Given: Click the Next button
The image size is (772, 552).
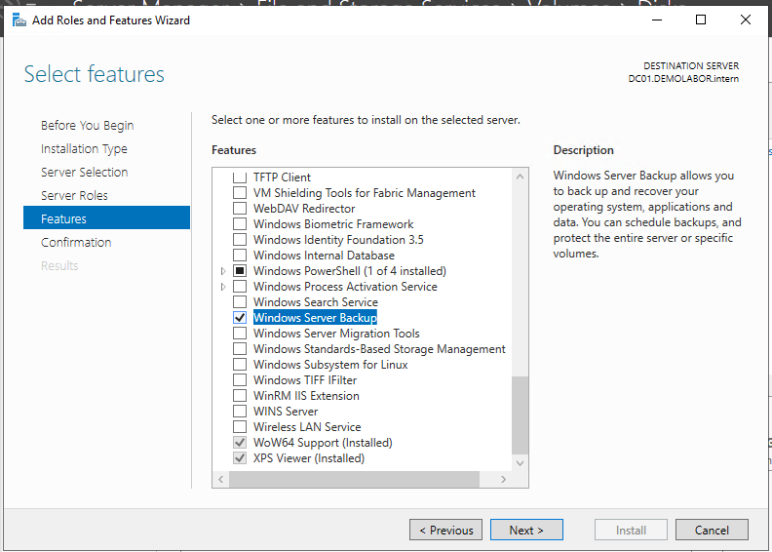Looking at the screenshot, I should [525, 531].
